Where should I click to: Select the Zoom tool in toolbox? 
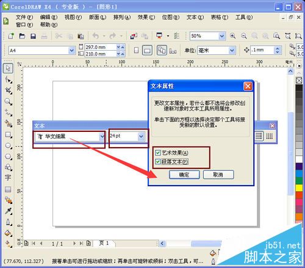(x=9, y=101)
